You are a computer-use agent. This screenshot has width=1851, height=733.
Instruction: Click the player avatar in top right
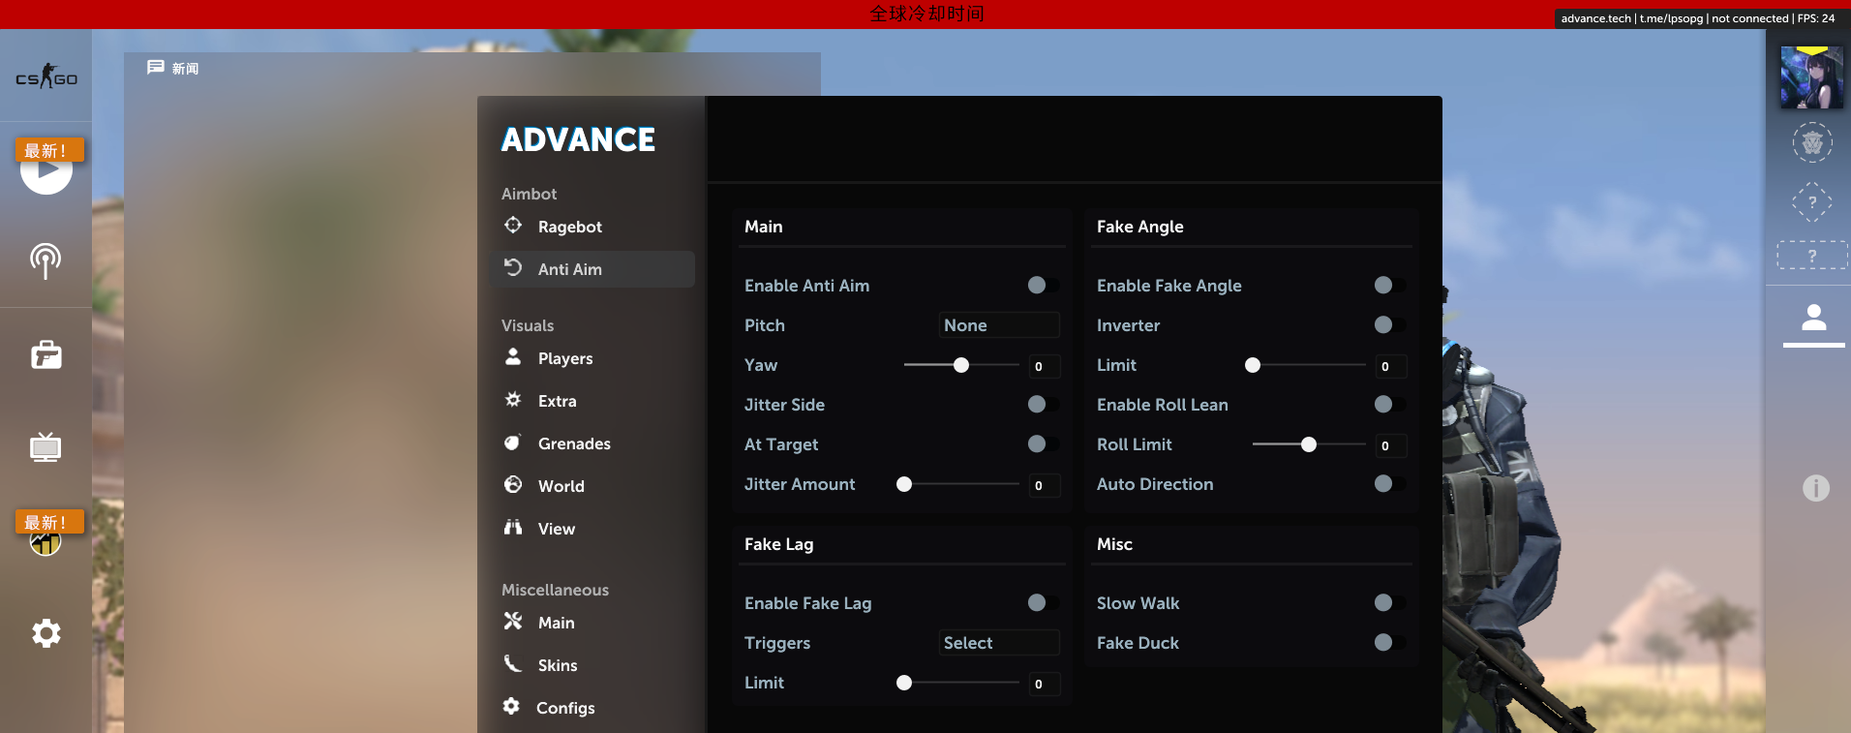[1811, 78]
